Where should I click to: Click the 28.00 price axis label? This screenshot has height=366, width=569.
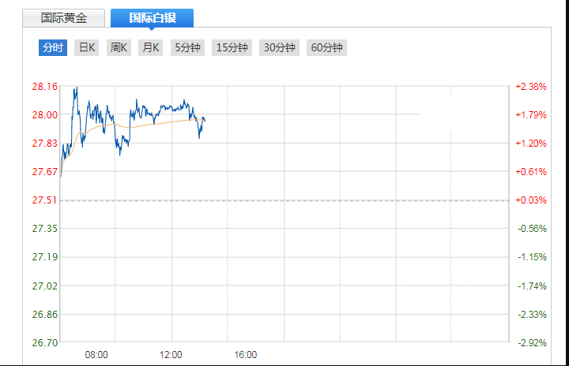pyautogui.click(x=44, y=114)
